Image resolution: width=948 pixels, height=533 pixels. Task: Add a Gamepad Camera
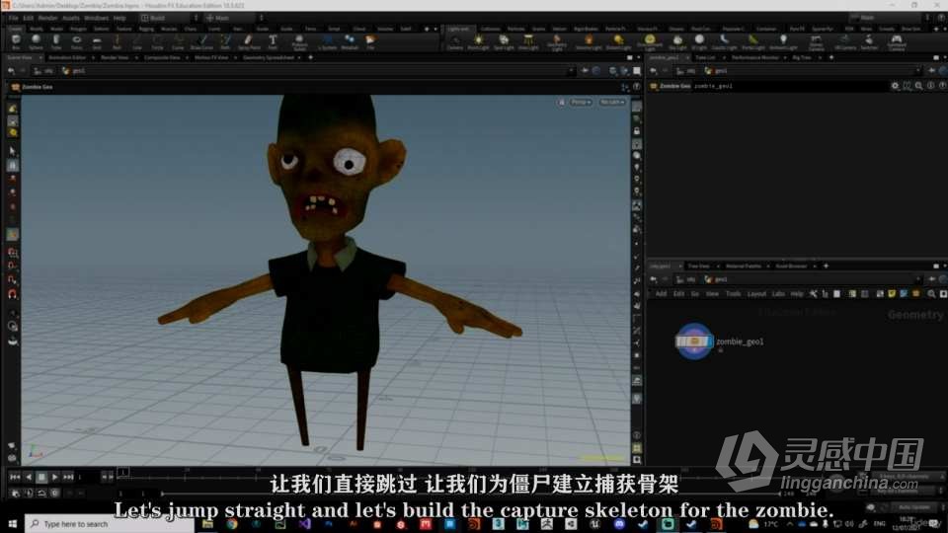click(897, 42)
